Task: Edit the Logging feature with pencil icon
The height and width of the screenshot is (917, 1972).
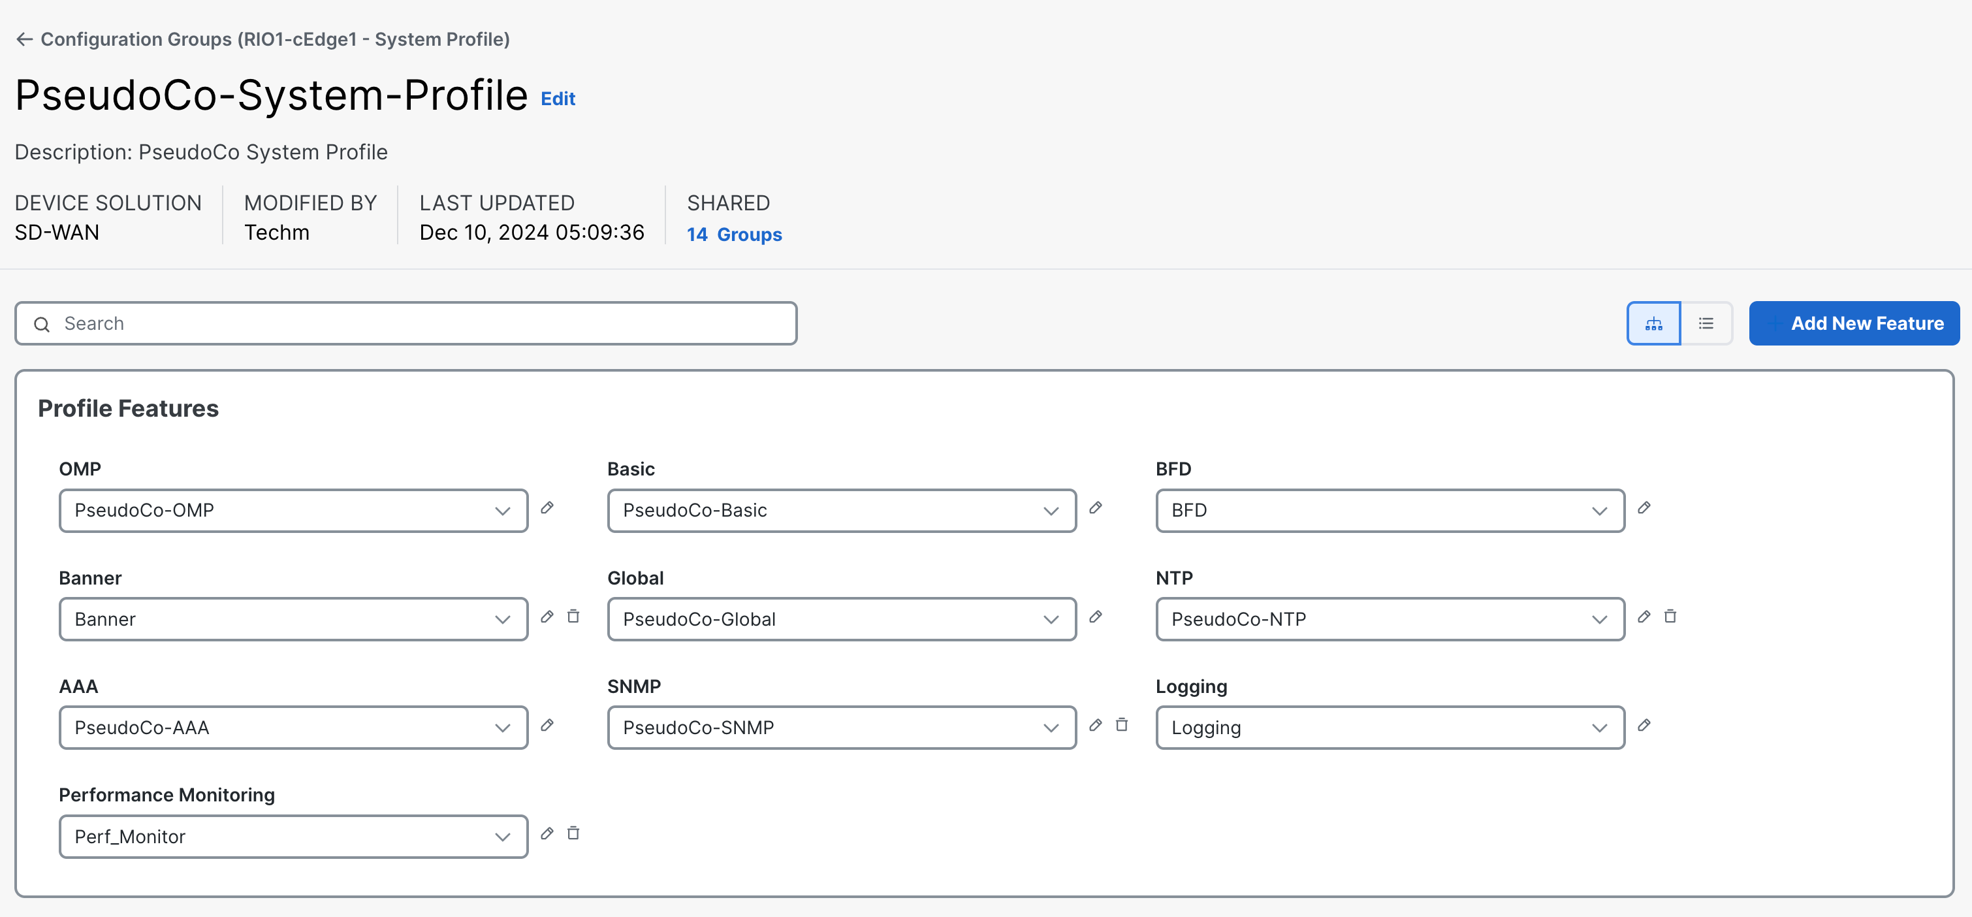Action: tap(1644, 725)
